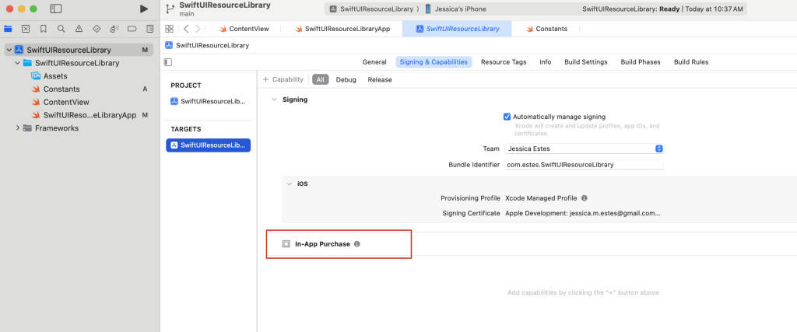797x332 pixels.
Task: Open the Bookmark navigator
Action: (44, 29)
